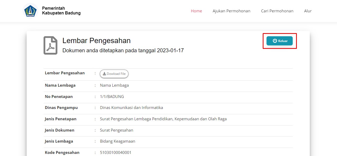Open the Home menu item

pyautogui.click(x=196, y=11)
